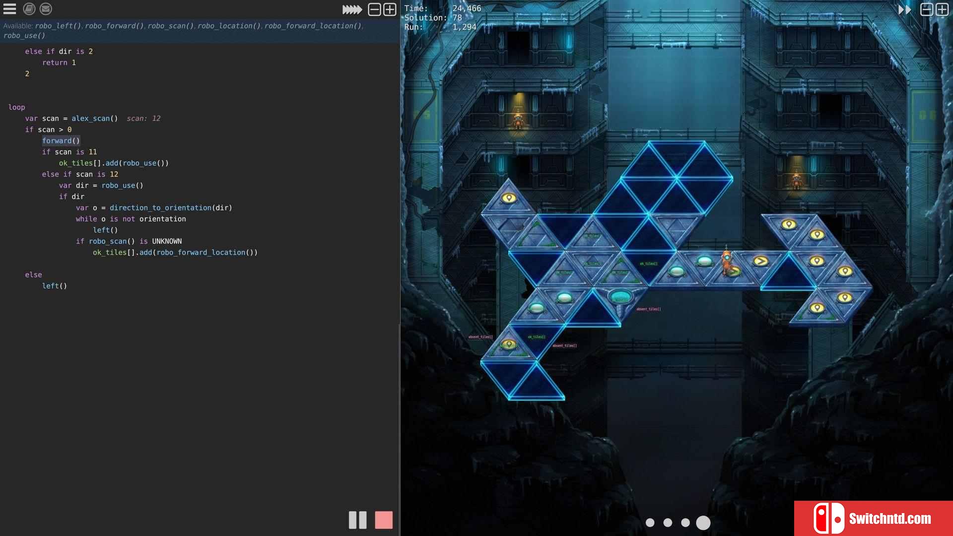953x536 pixels.
Task: Click the fast-forward execution arrows
Action: point(352,9)
